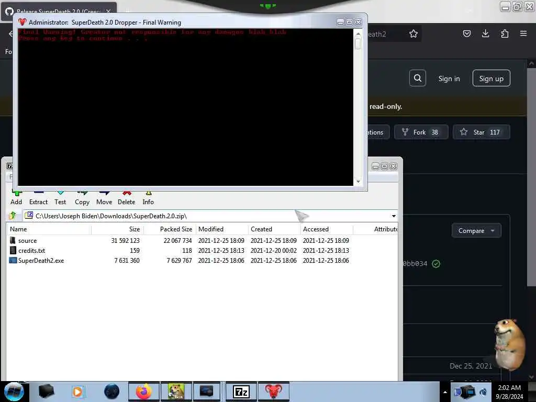Select the source folder row
This screenshot has width=536, height=402.
tap(202, 241)
